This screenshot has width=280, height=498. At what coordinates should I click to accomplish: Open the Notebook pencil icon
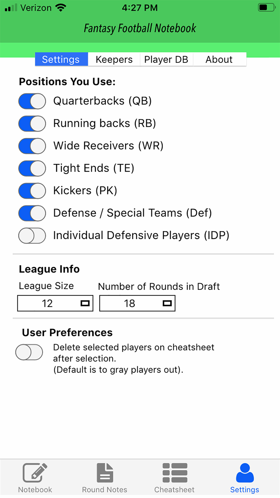(x=35, y=473)
